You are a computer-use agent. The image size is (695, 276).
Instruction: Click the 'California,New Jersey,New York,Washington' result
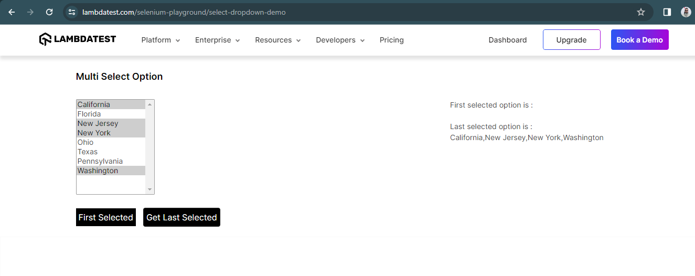click(x=527, y=137)
